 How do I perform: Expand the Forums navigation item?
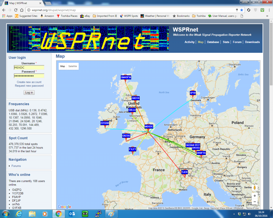point(16,166)
